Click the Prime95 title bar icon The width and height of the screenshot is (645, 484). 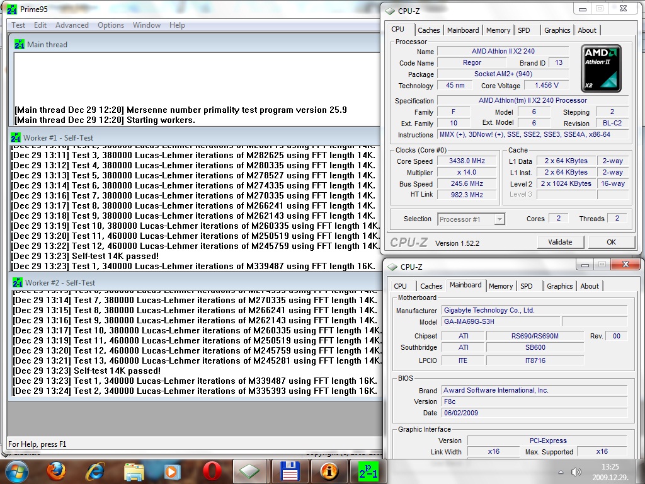pos(12,9)
